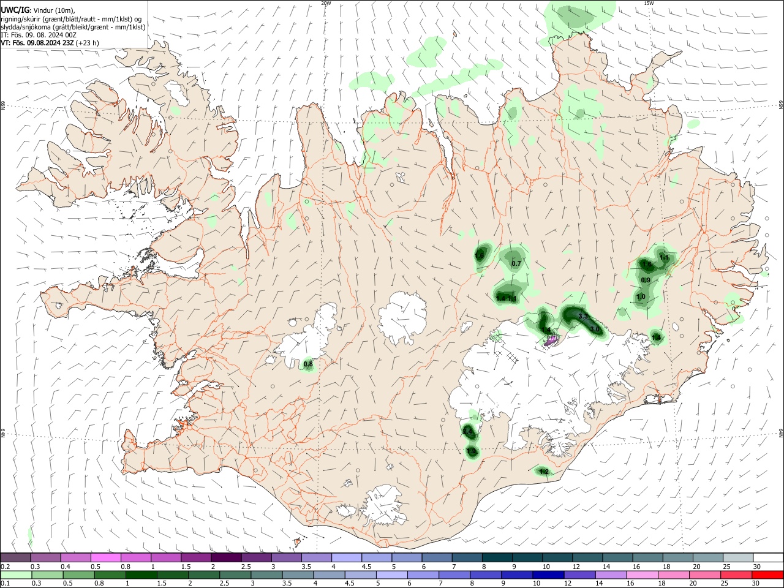Click the bright red swatch ending the lower legend
The image size is (784, 588).
(767, 575)
